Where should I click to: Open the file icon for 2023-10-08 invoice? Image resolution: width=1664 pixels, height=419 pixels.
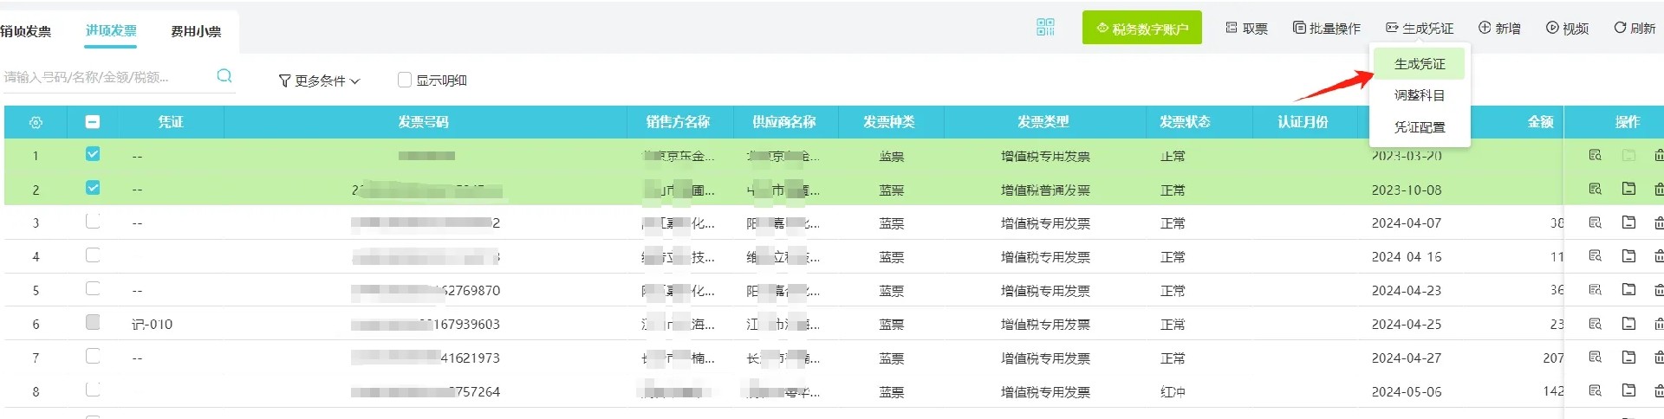(1628, 189)
